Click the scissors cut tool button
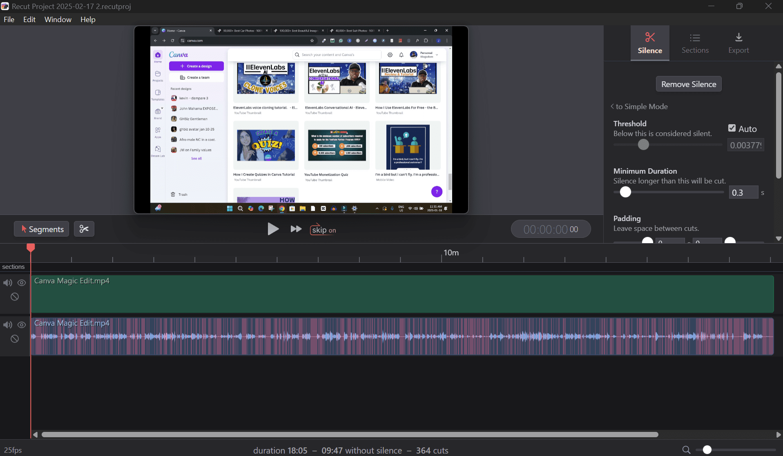 coord(84,229)
